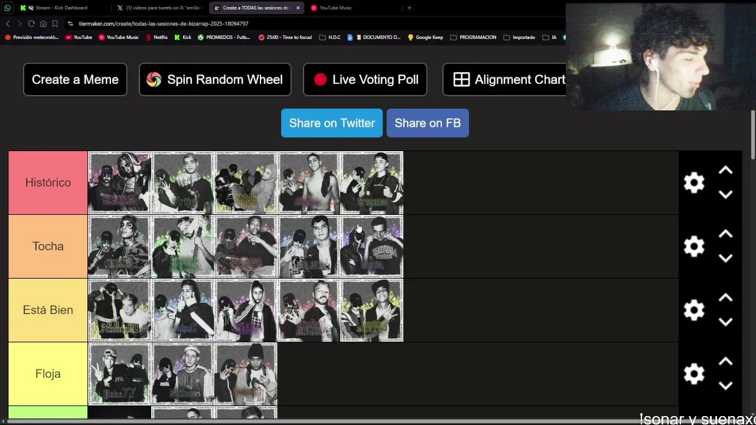Screen dimensions: 756x425
Task: Open the 25:00 - Time to focus bookmark
Action: 285,37
